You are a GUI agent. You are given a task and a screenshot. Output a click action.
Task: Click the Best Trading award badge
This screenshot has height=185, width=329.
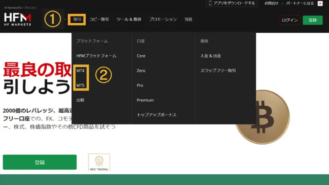point(99,162)
